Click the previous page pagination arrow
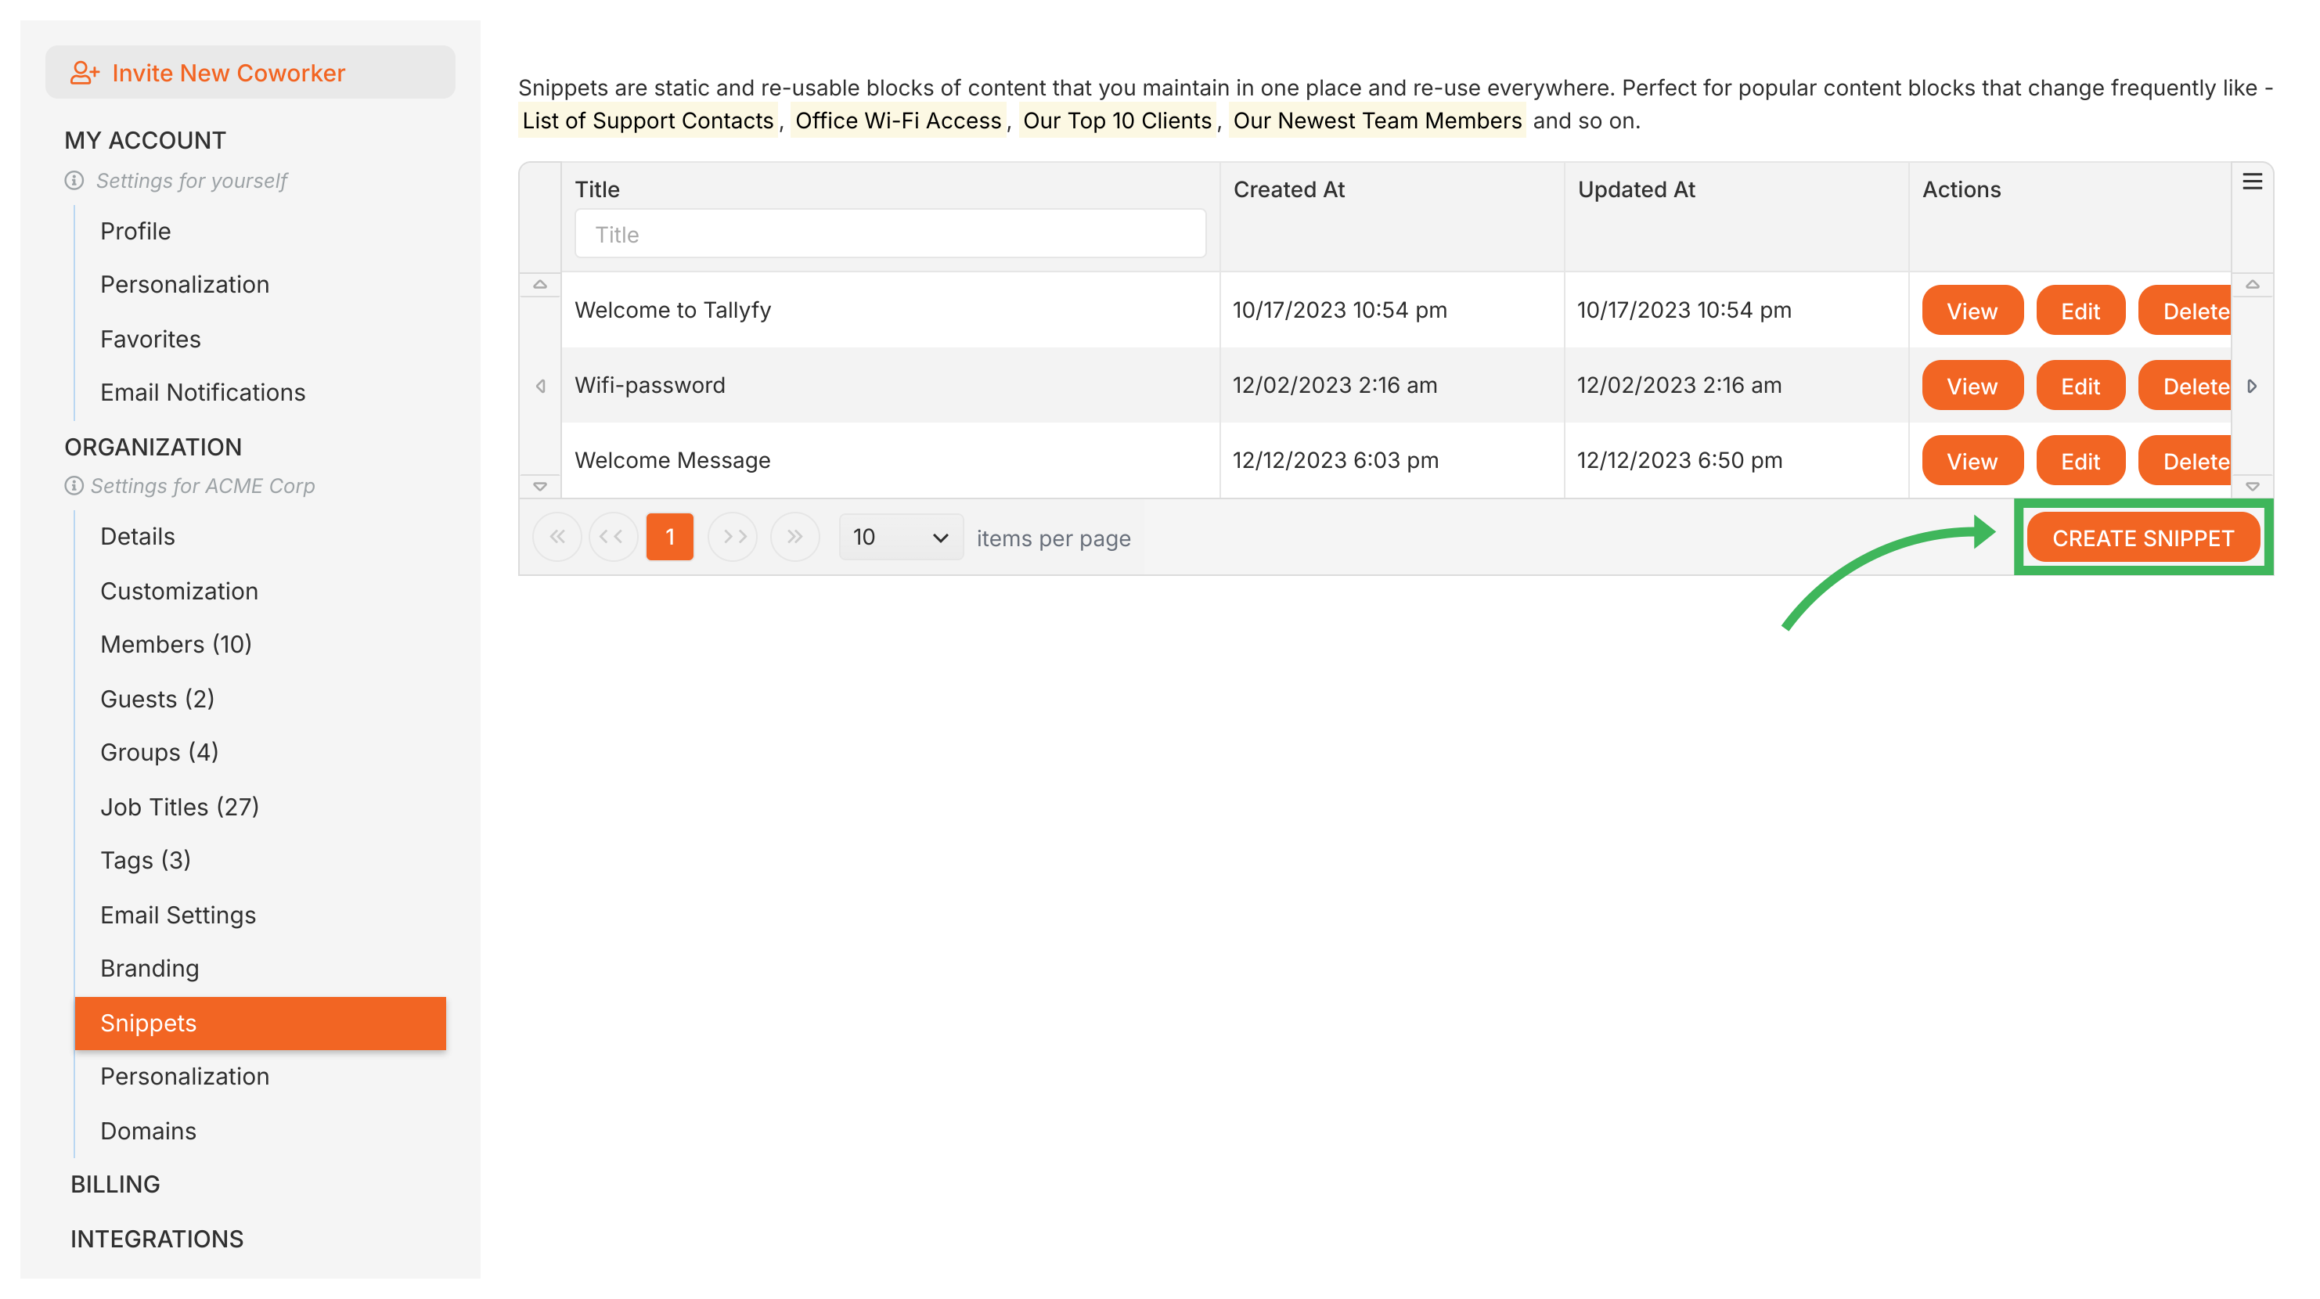The width and height of the screenshot is (2320, 1299). pyautogui.click(x=612, y=538)
